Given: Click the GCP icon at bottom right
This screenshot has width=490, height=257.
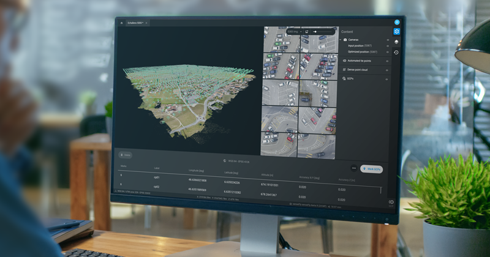Looking at the screenshot, I should [x=391, y=202].
